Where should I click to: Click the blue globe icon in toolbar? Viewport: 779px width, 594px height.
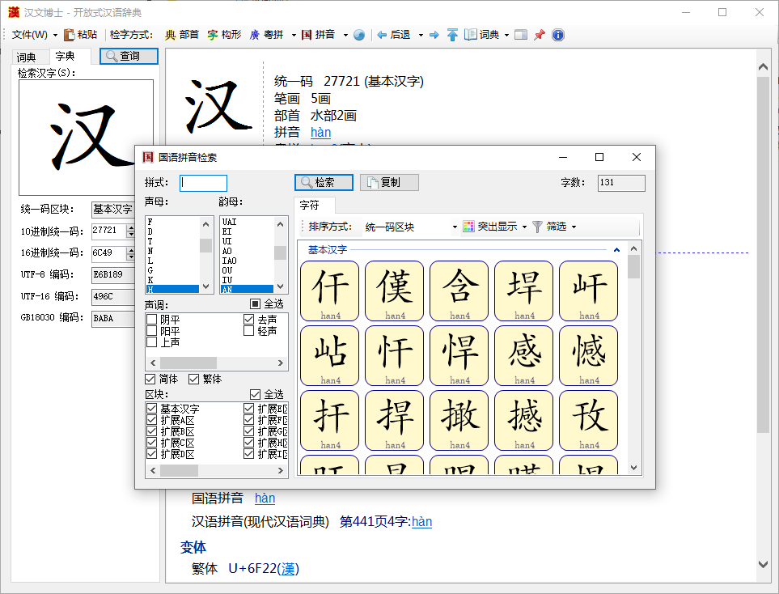tap(359, 35)
